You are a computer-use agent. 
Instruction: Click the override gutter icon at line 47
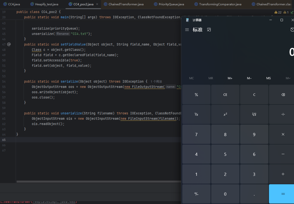click(9, 44)
